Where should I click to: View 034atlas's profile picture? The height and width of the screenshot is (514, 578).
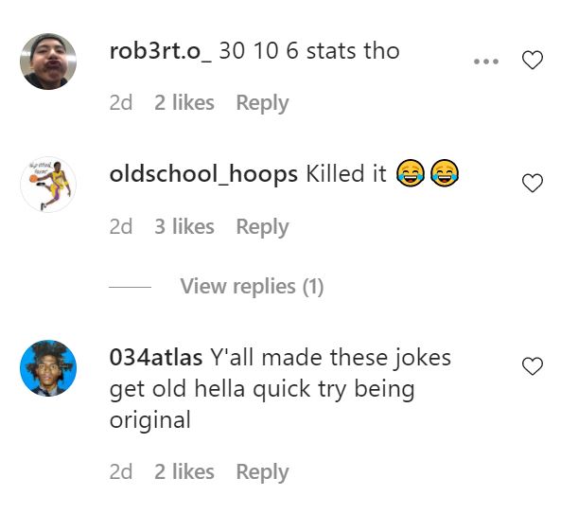(48, 369)
